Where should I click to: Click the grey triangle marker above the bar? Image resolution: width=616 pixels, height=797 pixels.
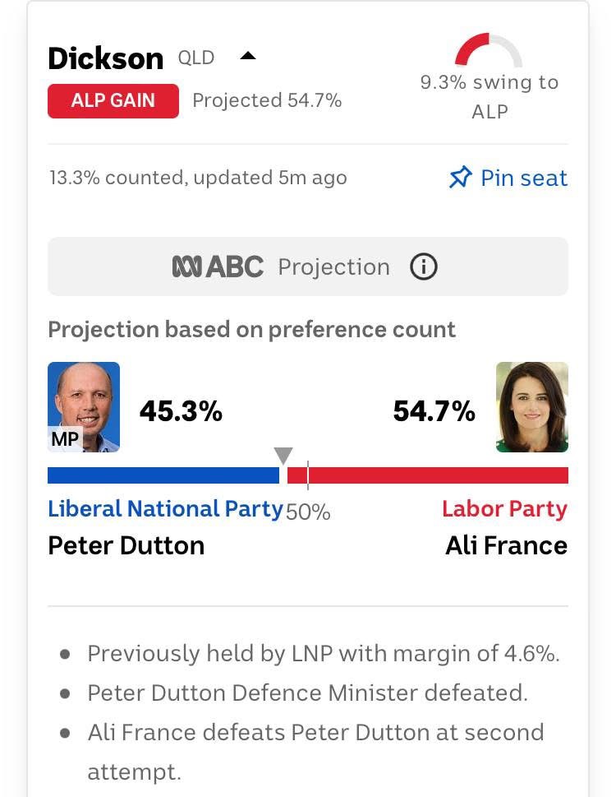pos(283,456)
